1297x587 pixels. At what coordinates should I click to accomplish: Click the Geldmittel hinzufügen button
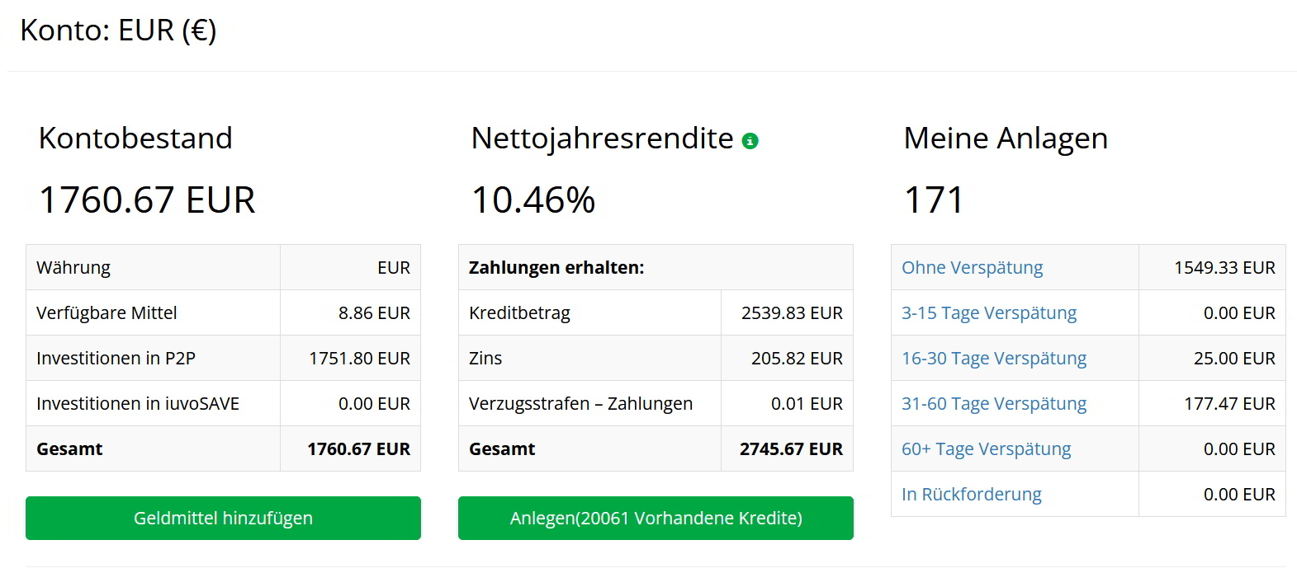223,518
